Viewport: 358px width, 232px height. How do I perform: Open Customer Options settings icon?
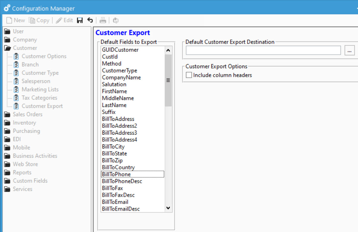point(16,56)
